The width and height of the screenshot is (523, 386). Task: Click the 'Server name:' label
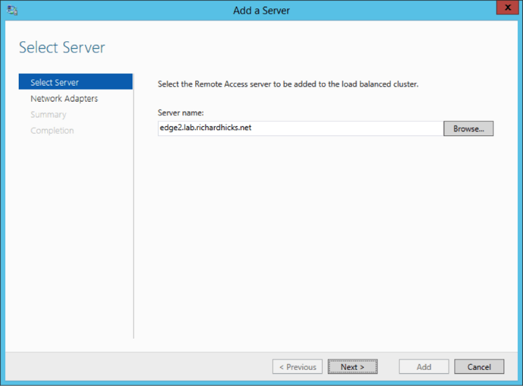tap(181, 113)
